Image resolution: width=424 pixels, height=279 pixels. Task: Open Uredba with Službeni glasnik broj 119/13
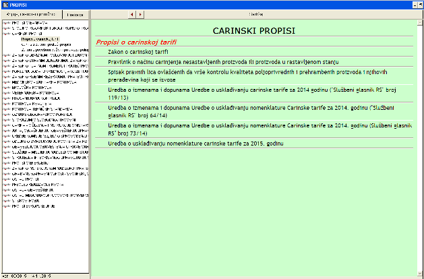[252, 94]
